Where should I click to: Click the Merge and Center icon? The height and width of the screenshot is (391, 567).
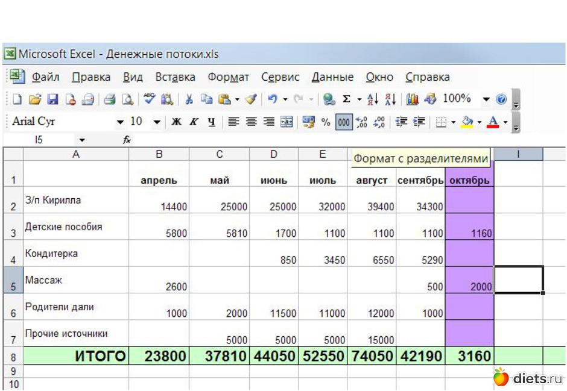click(x=287, y=122)
